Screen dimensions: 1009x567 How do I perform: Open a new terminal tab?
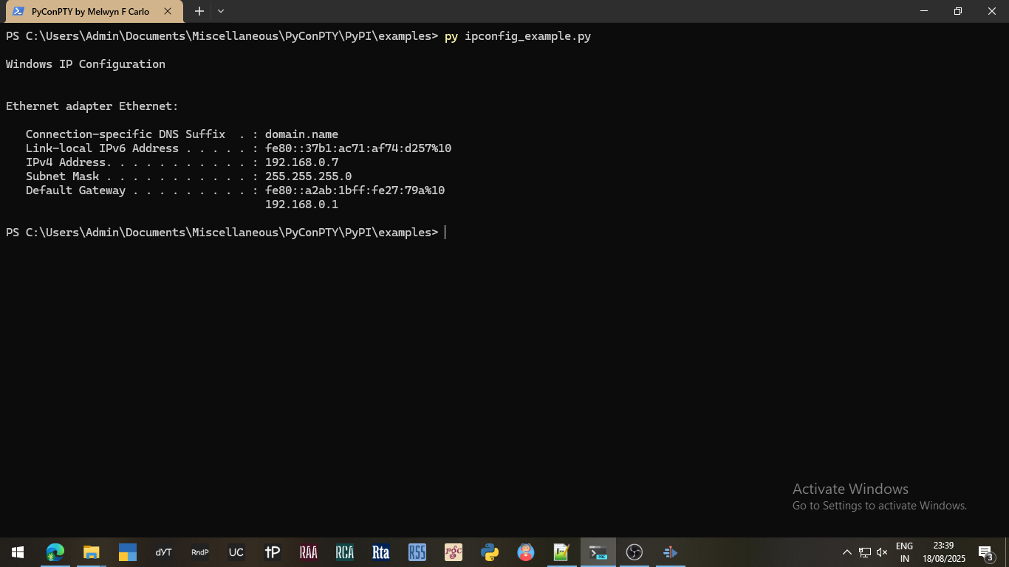(x=199, y=11)
